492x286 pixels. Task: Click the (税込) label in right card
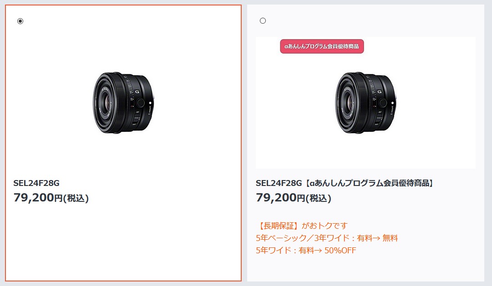(319, 199)
